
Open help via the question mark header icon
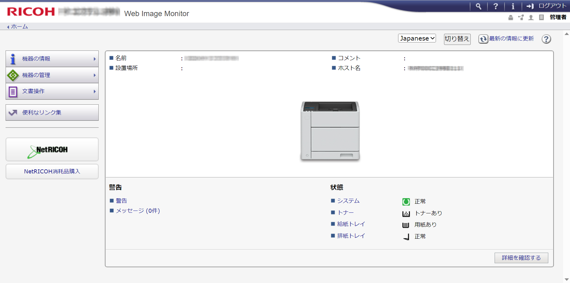point(496,6)
